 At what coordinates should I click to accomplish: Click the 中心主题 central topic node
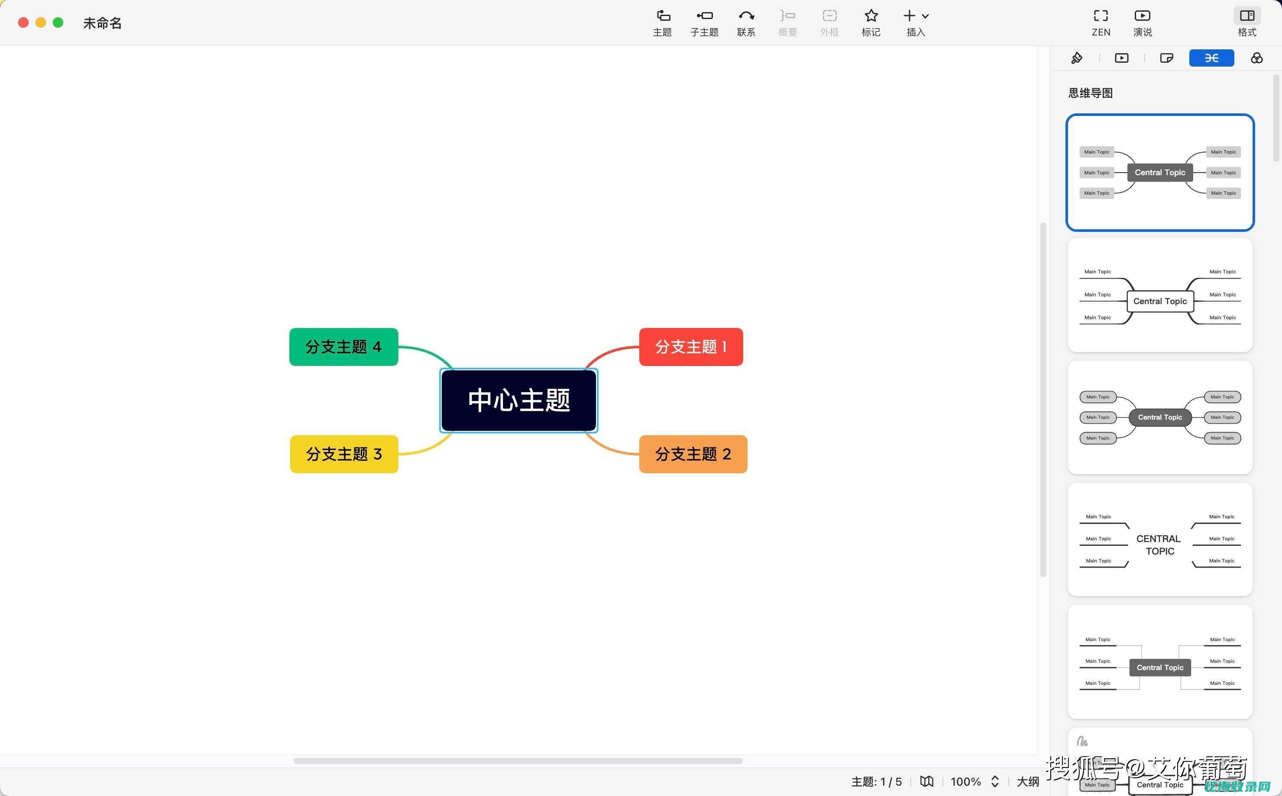[x=518, y=400]
